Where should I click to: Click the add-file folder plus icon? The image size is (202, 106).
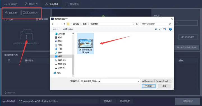(x=26, y=34)
